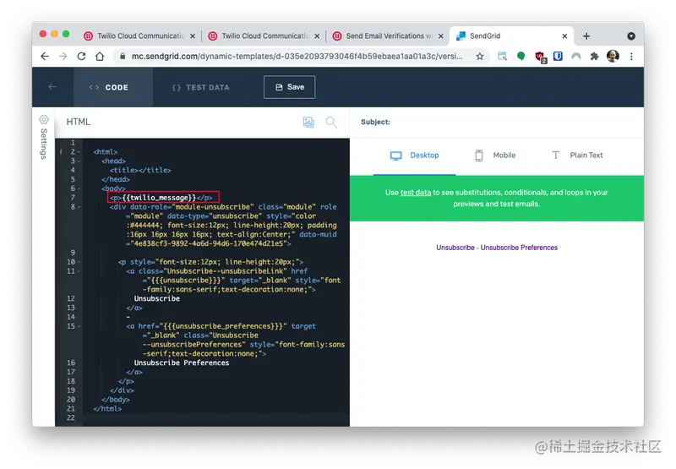The height and width of the screenshot is (469, 676).
Task: Open the Chrome three-dot menu
Action: click(631, 56)
